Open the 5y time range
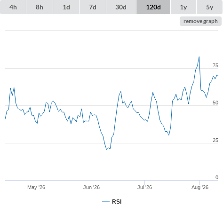This screenshot has width=223, height=214. coord(210,7)
